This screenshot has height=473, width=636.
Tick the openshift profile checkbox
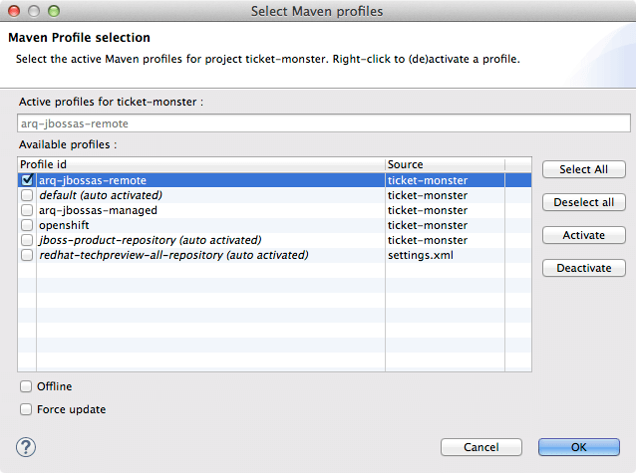27,225
